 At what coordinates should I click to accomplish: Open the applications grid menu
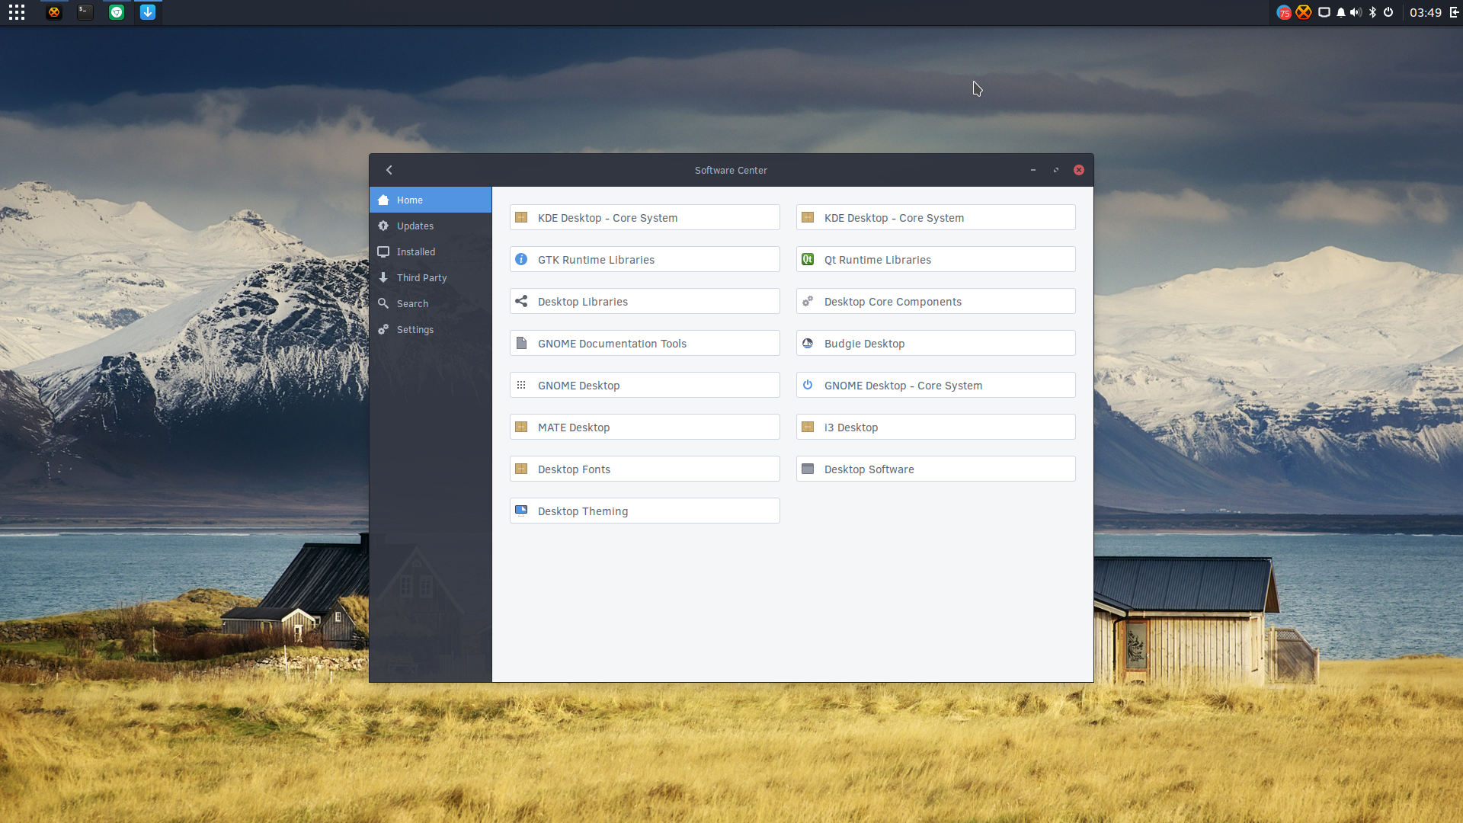[17, 12]
